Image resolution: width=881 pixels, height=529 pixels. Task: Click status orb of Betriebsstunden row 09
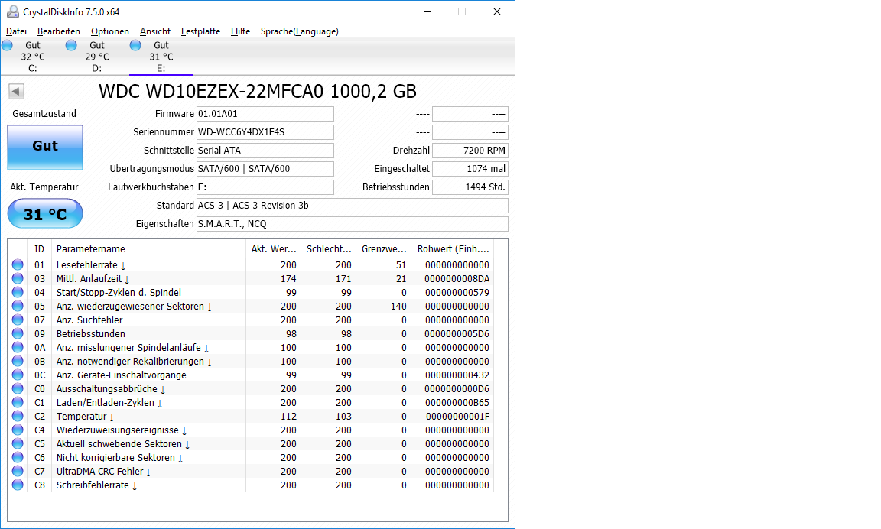point(18,333)
